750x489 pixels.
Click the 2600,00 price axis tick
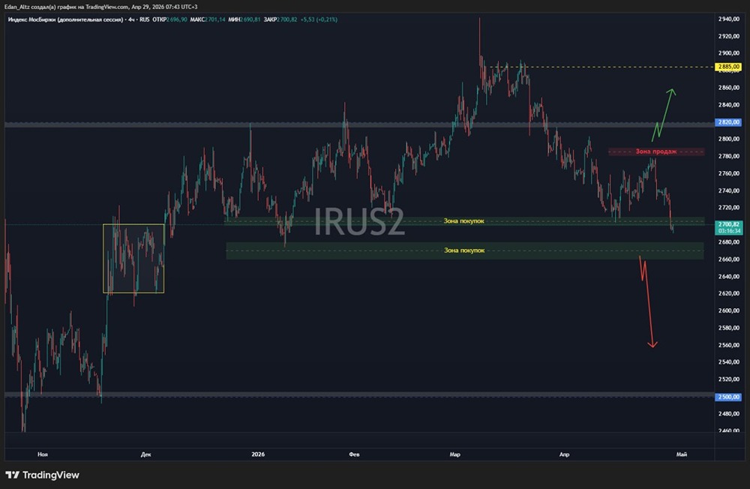click(x=728, y=310)
